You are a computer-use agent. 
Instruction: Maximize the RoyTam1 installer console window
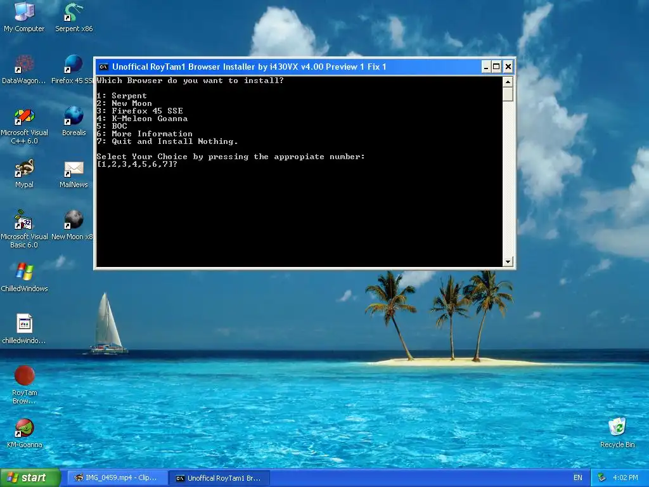pos(497,67)
